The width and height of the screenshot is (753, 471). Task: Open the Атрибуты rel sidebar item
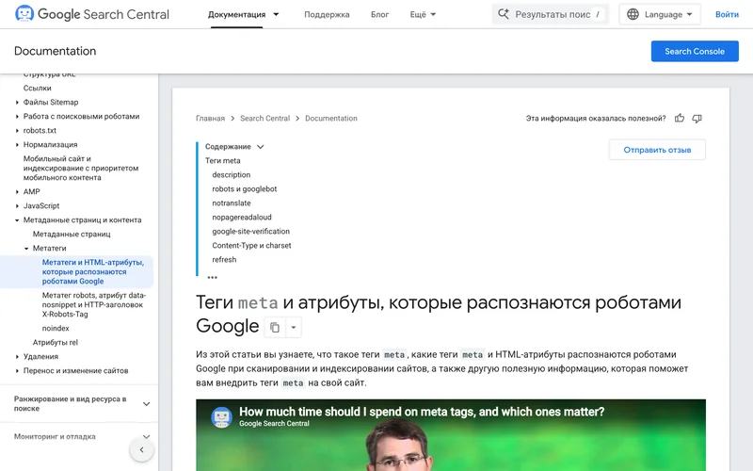click(x=56, y=342)
